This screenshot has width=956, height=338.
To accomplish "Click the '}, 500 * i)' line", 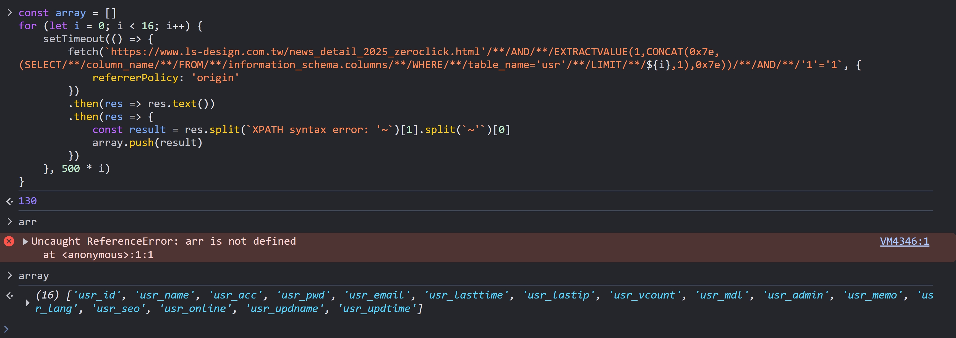I will pos(77,169).
